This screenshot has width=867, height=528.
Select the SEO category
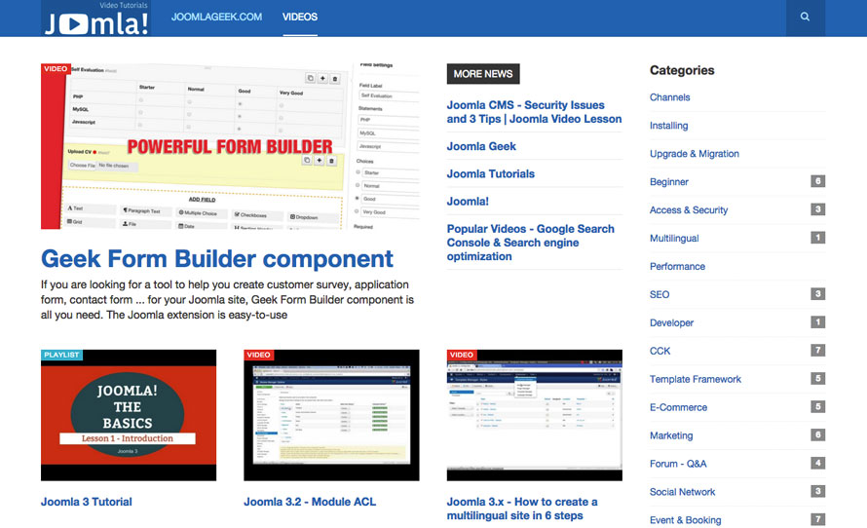click(x=660, y=294)
